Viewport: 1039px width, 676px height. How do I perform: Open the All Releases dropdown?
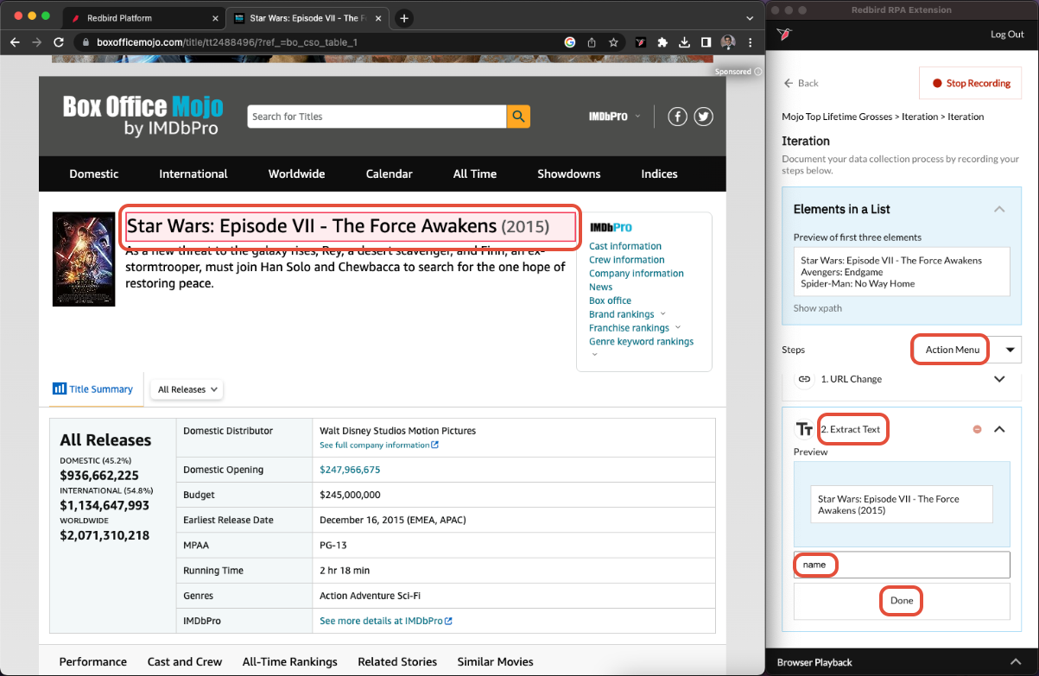pos(187,389)
